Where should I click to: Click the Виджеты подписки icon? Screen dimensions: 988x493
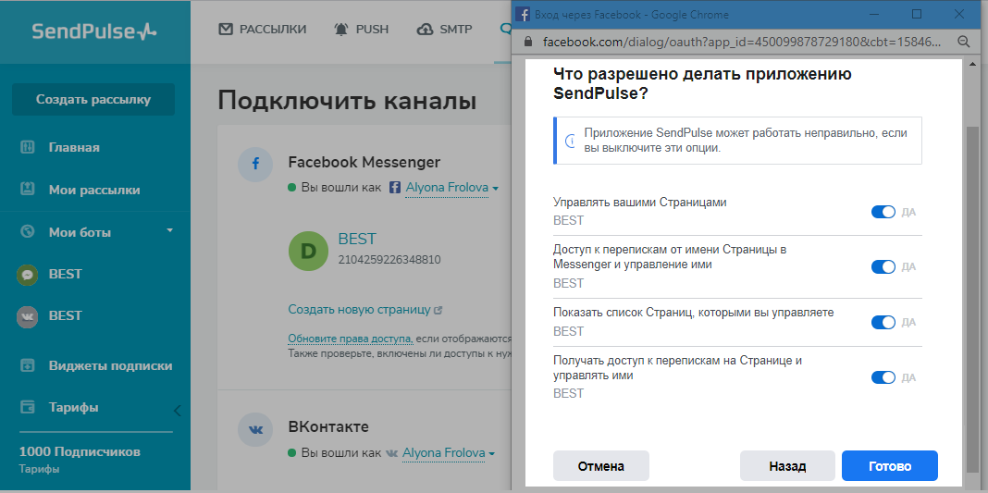coord(27,365)
